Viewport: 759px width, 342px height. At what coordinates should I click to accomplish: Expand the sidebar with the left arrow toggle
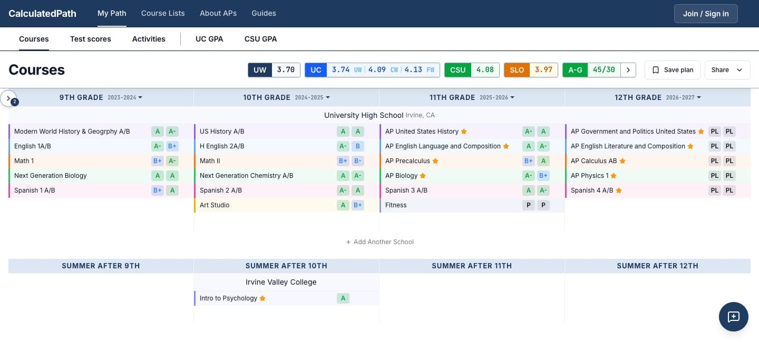coord(8,98)
